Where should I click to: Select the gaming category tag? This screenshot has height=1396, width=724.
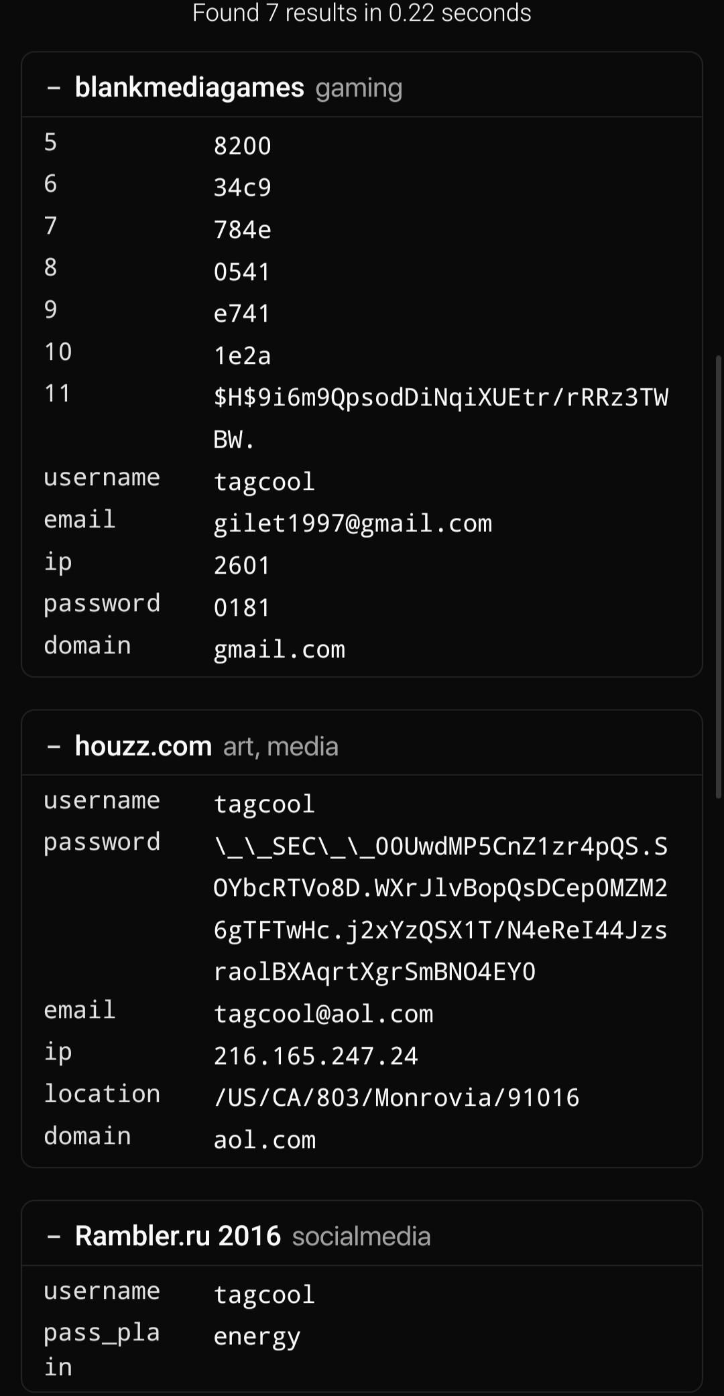pyautogui.click(x=359, y=88)
